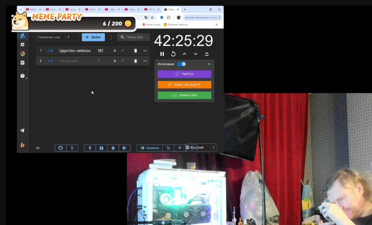
Task: Click the download arrow button
Action: (x=90, y=148)
